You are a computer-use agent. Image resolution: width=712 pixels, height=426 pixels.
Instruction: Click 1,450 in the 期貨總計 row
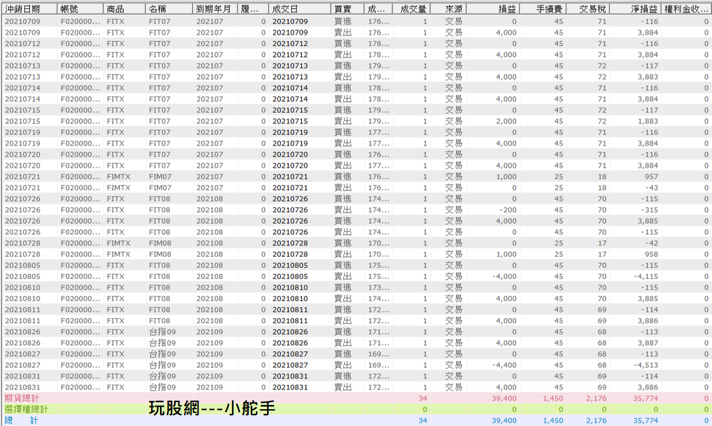553,398
